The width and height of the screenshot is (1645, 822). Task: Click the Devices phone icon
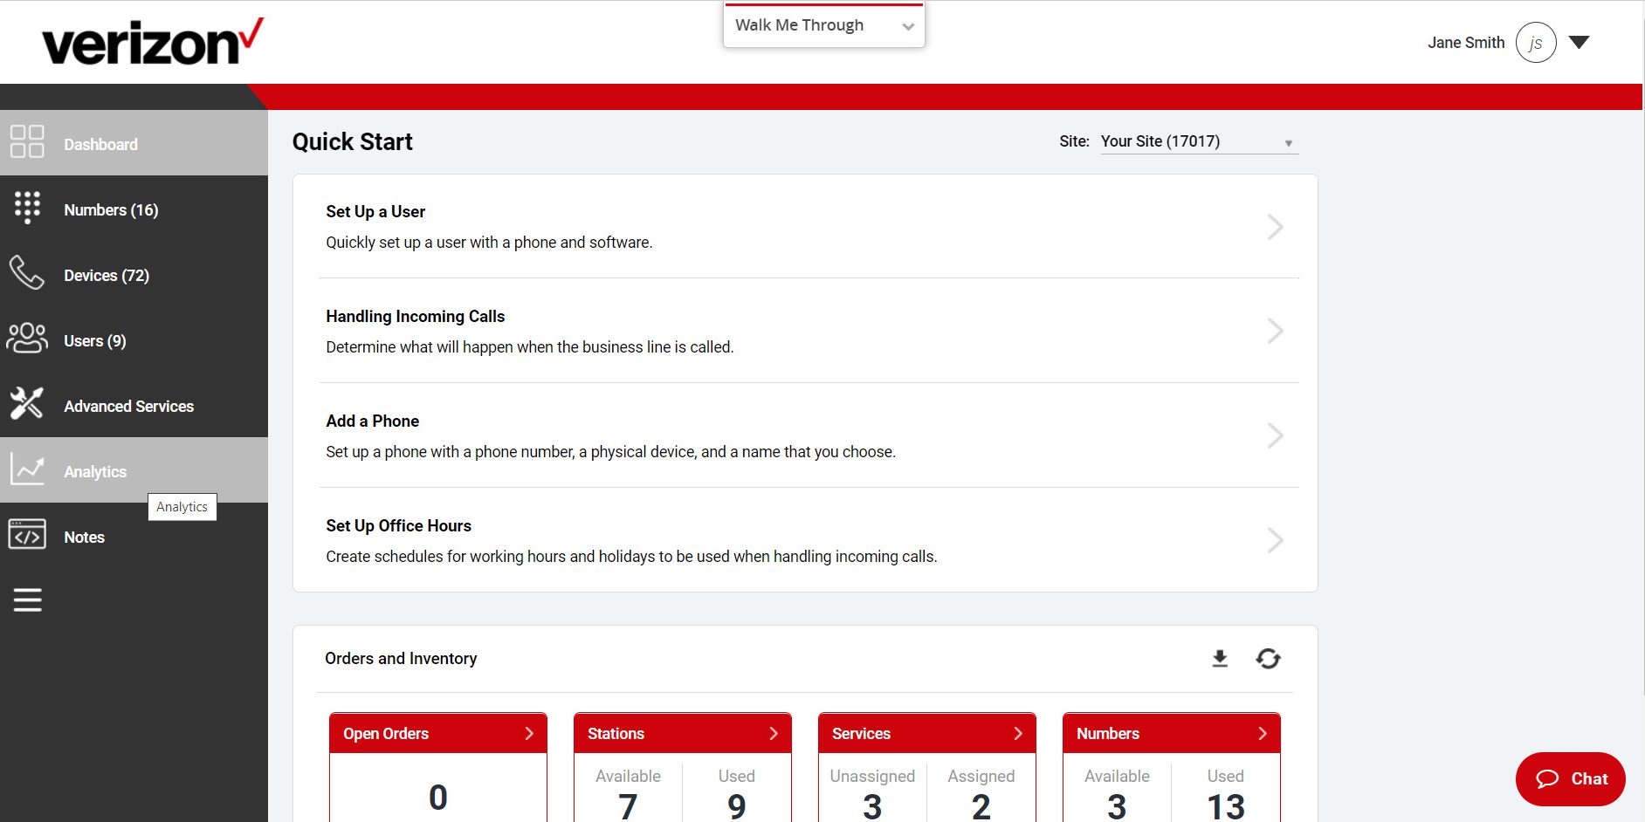pos(27,274)
